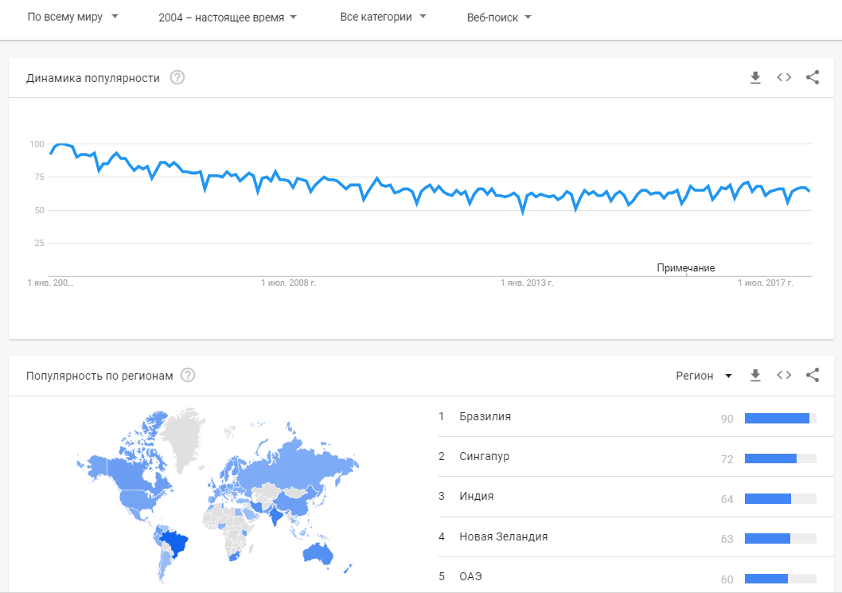Open the Новая Зеландия region entry
842x593 pixels.
(x=503, y=536)
